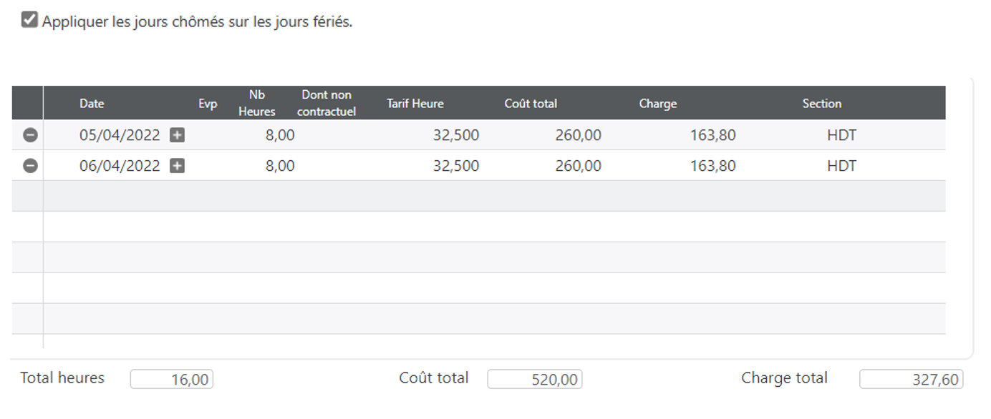Select the 05/04/2022 date cell
991x419 pixels.
coord(120,135)
